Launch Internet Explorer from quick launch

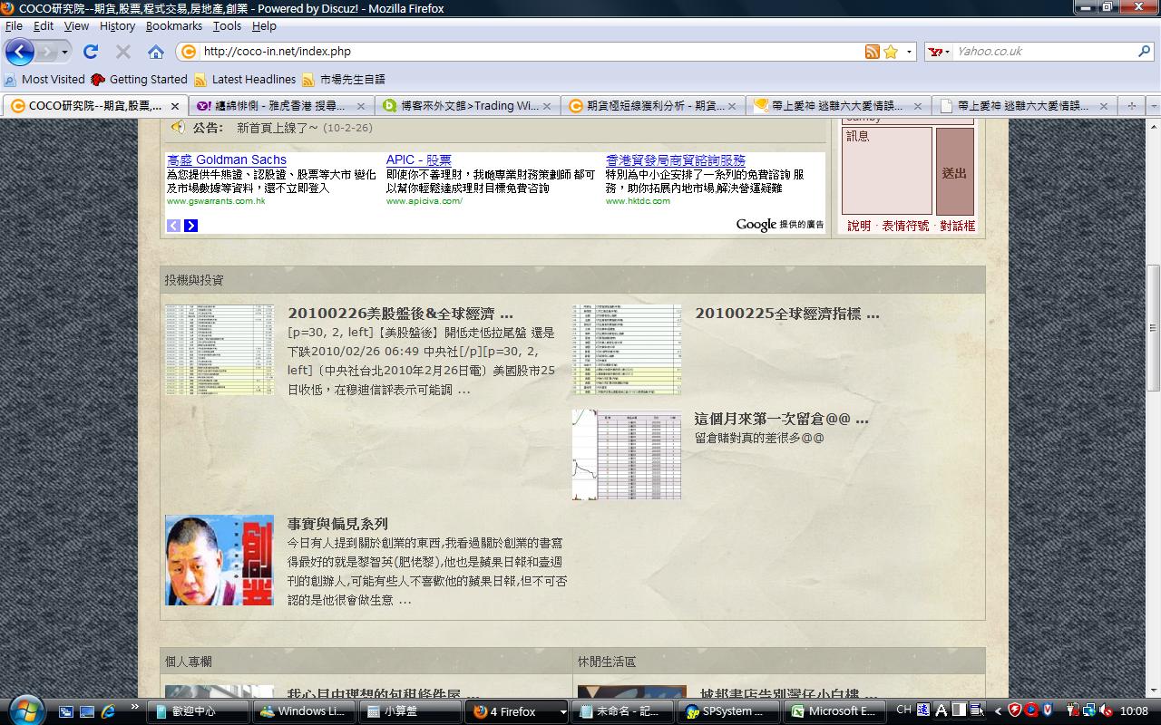[x=108, y=711]
